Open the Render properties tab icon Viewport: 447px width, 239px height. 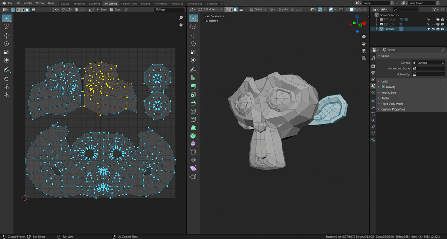[x=373, y=66]
